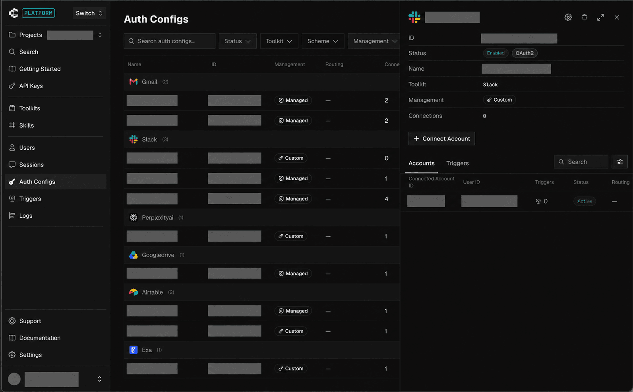
Task: Open the Scheme filter dropdown
Action: (x=323, y=41)
